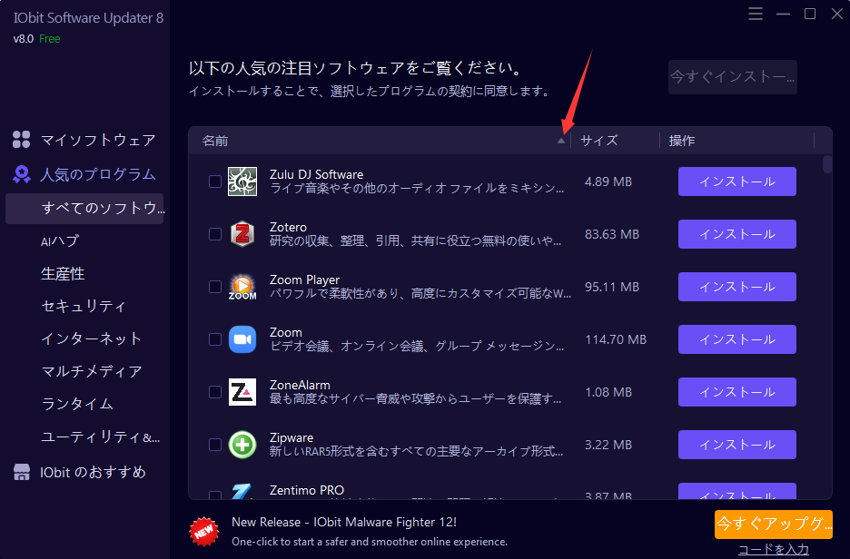Select ユーティリティ&... category
Screen dimensions: 850x559
pyautogui.click(x=101, y=436)
